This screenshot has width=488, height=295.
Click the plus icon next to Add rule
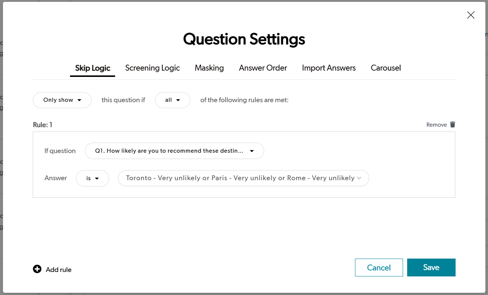(x=37, y=269)
